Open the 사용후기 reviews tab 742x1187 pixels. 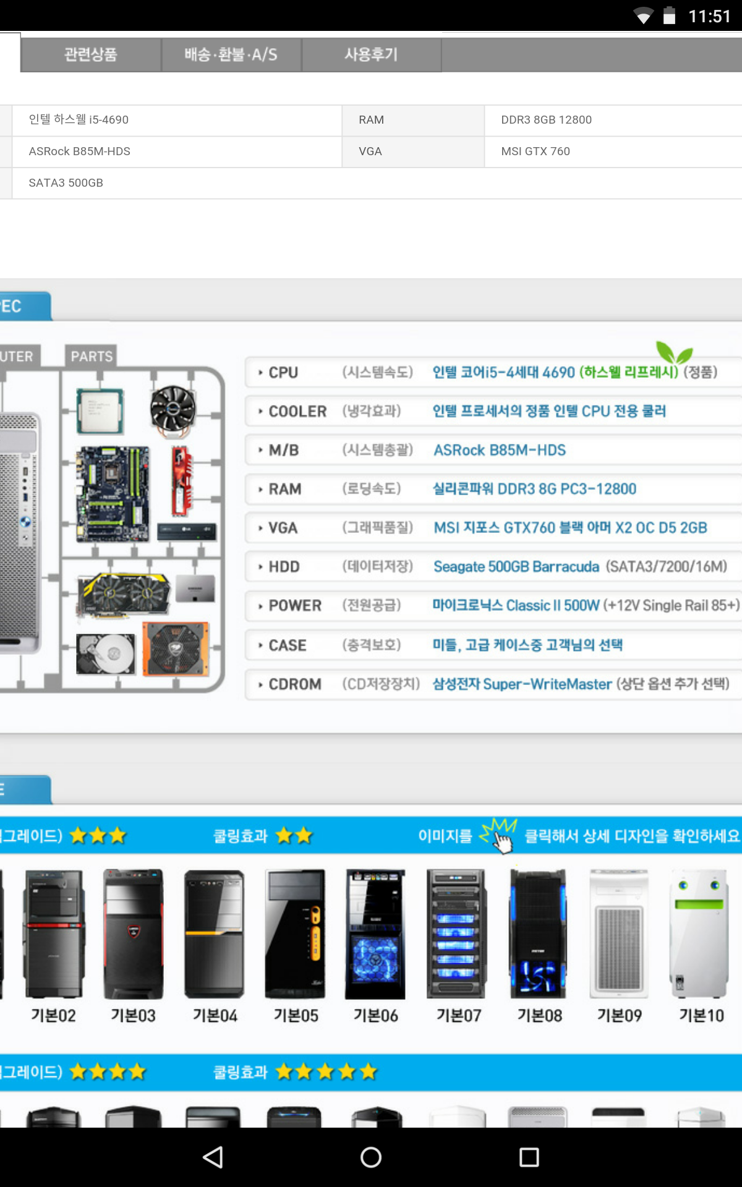371,54
